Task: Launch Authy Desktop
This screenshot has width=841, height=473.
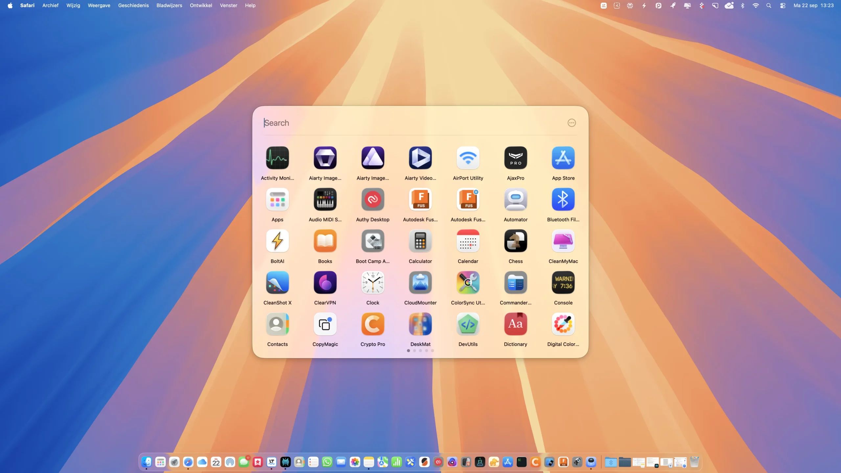Action: tap(373, 200)
